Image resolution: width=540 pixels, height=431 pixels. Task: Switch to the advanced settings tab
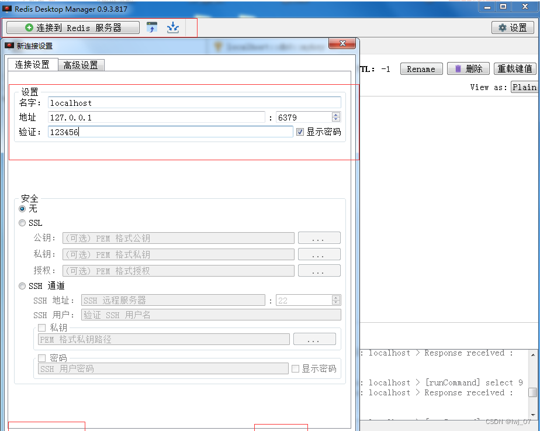(x=81, y=65)
